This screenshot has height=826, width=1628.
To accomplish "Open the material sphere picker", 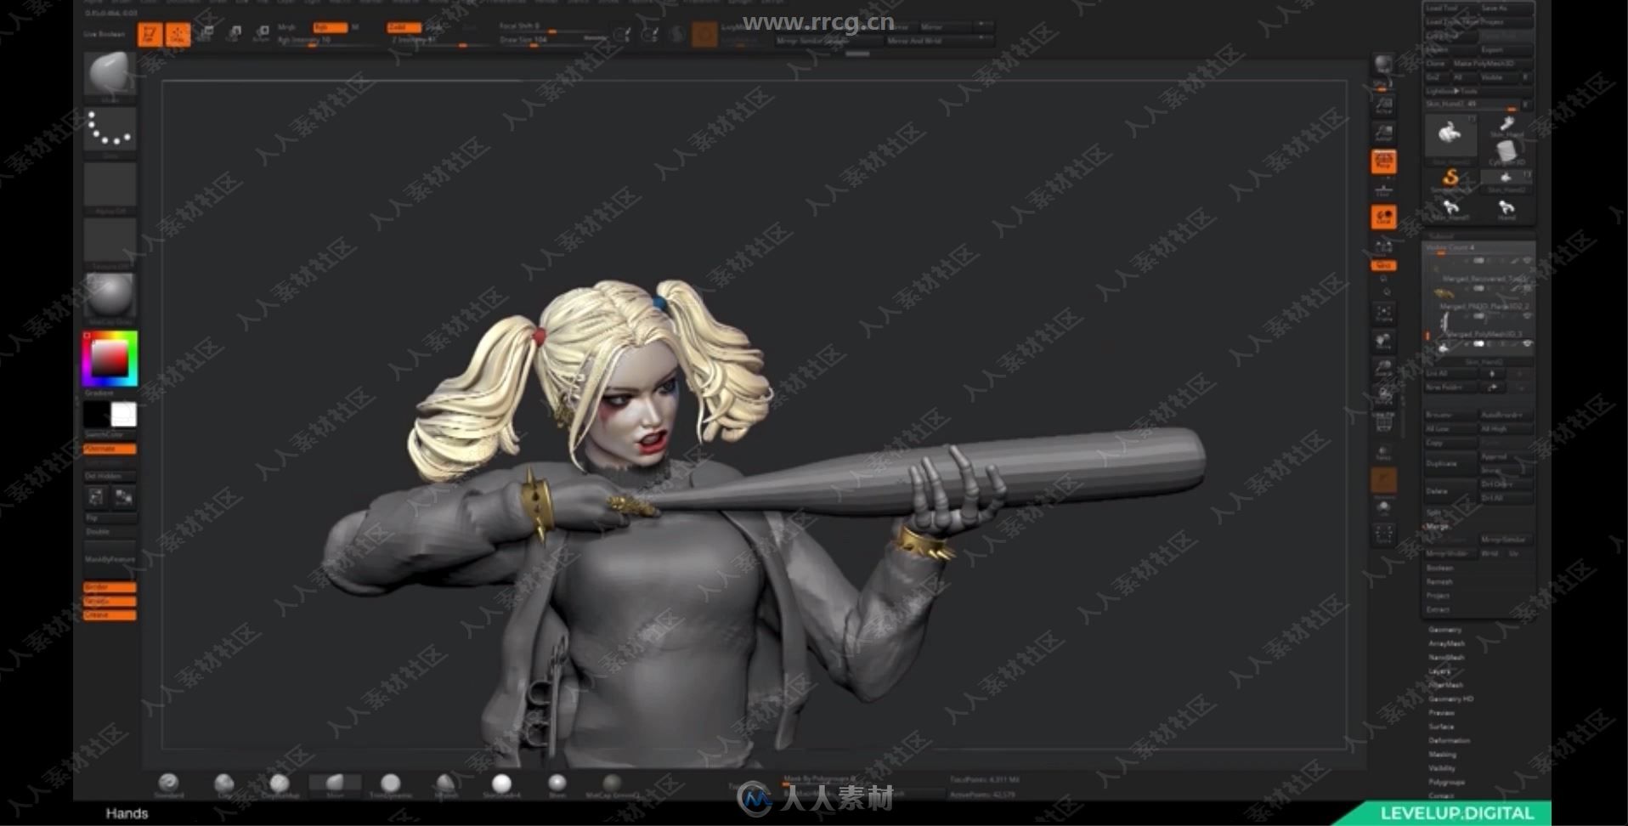I will tap(110, 297).
